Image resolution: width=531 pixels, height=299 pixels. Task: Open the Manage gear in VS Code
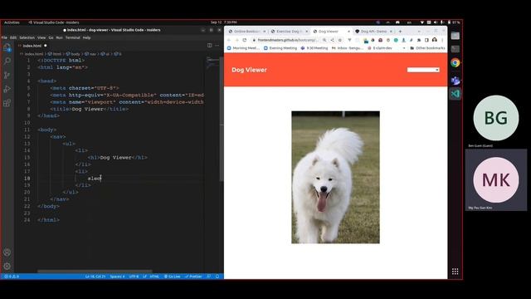click(7, 266)
